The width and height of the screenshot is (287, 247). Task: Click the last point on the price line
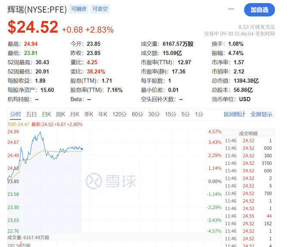82,149
